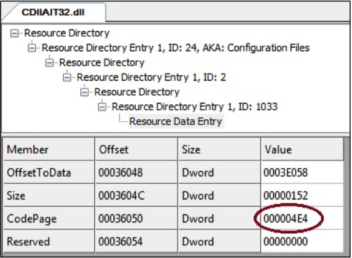Screen dimensions: 352x258
Task: Click the Dword cell in the CodePage row
Action: coord(220,219)
